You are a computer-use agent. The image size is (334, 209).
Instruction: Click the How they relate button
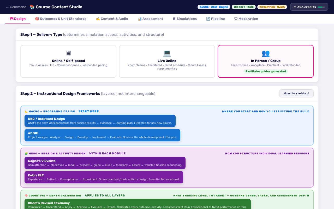pos(296,94)
